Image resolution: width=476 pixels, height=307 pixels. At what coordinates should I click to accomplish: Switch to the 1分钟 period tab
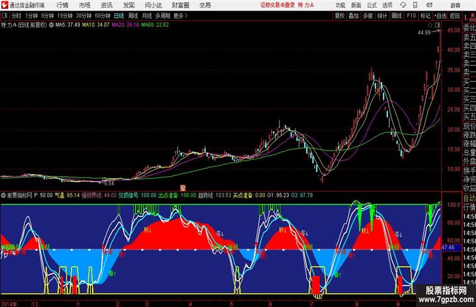31,16
